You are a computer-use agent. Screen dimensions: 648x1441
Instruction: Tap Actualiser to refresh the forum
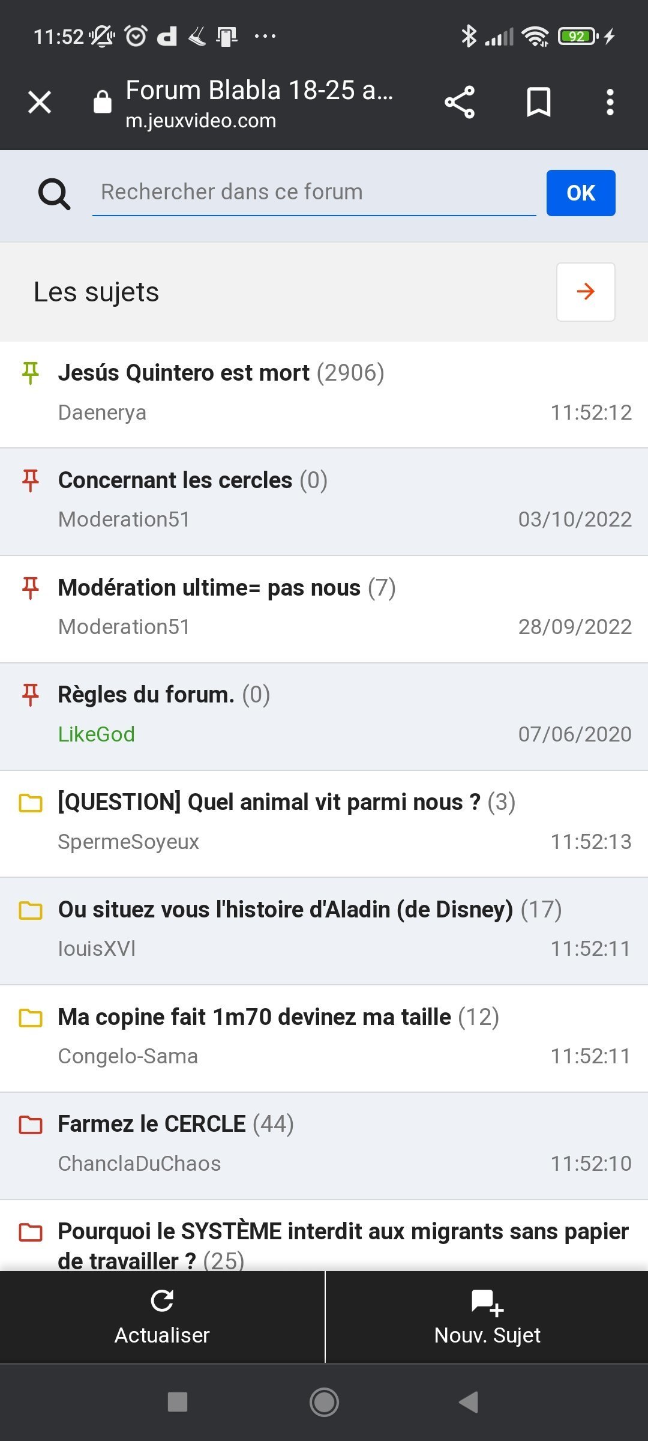[x=162, y=1316]
